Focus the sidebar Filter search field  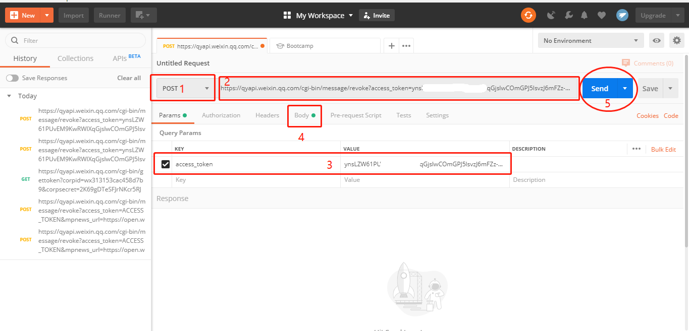75,40
